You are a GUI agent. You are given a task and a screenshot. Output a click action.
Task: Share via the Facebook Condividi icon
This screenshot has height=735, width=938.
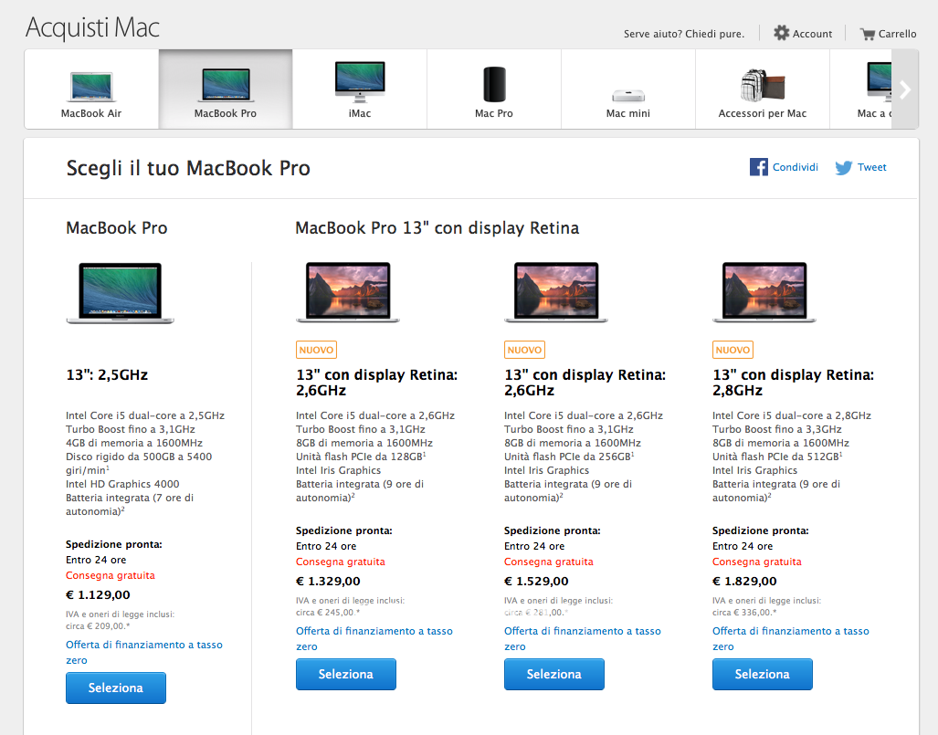click(x=758, y=167)
